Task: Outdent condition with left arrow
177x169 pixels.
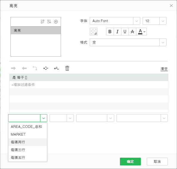Action: pos(24,68)
